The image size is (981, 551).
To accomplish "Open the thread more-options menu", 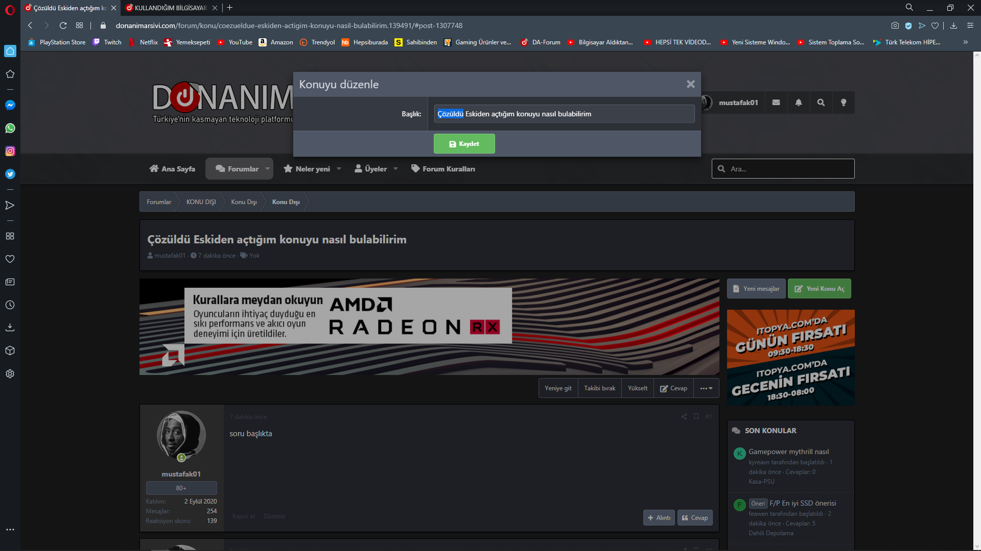I will 706,388.
